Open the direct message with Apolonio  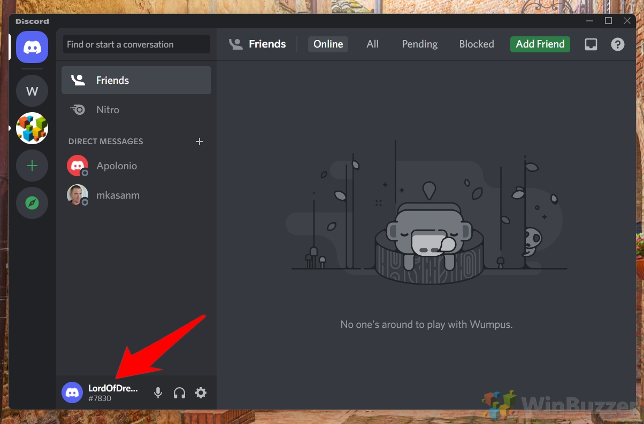pyautogui.click(x=136, y=166)
